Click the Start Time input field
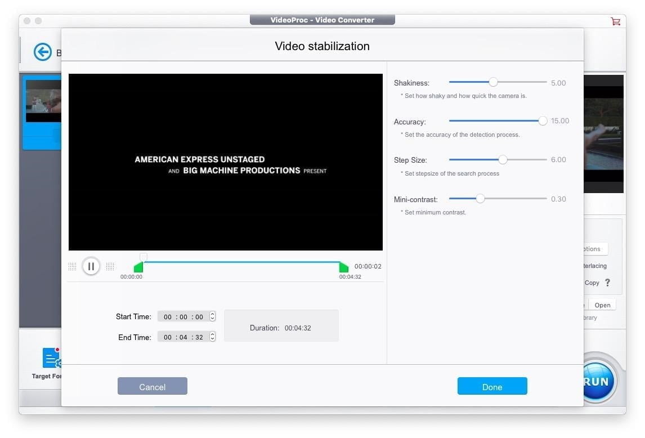 click(x=183, y=316)
